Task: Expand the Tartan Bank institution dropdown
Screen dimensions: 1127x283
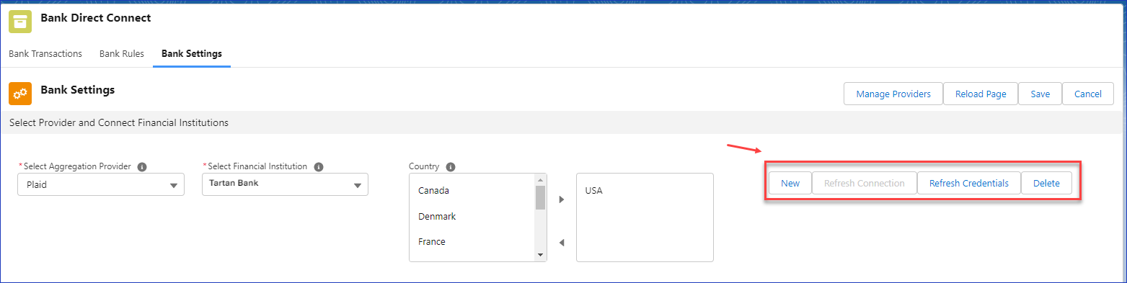Action: [285, 184]
